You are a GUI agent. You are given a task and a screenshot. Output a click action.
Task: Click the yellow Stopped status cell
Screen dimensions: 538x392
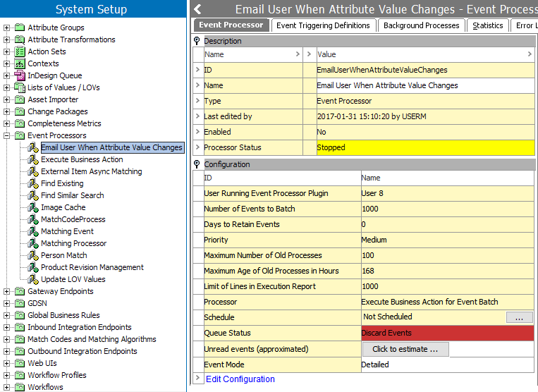point(425,147)
